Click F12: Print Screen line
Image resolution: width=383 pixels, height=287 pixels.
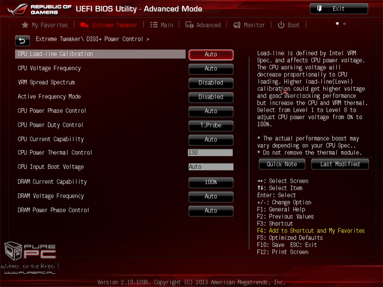(282, 252)
